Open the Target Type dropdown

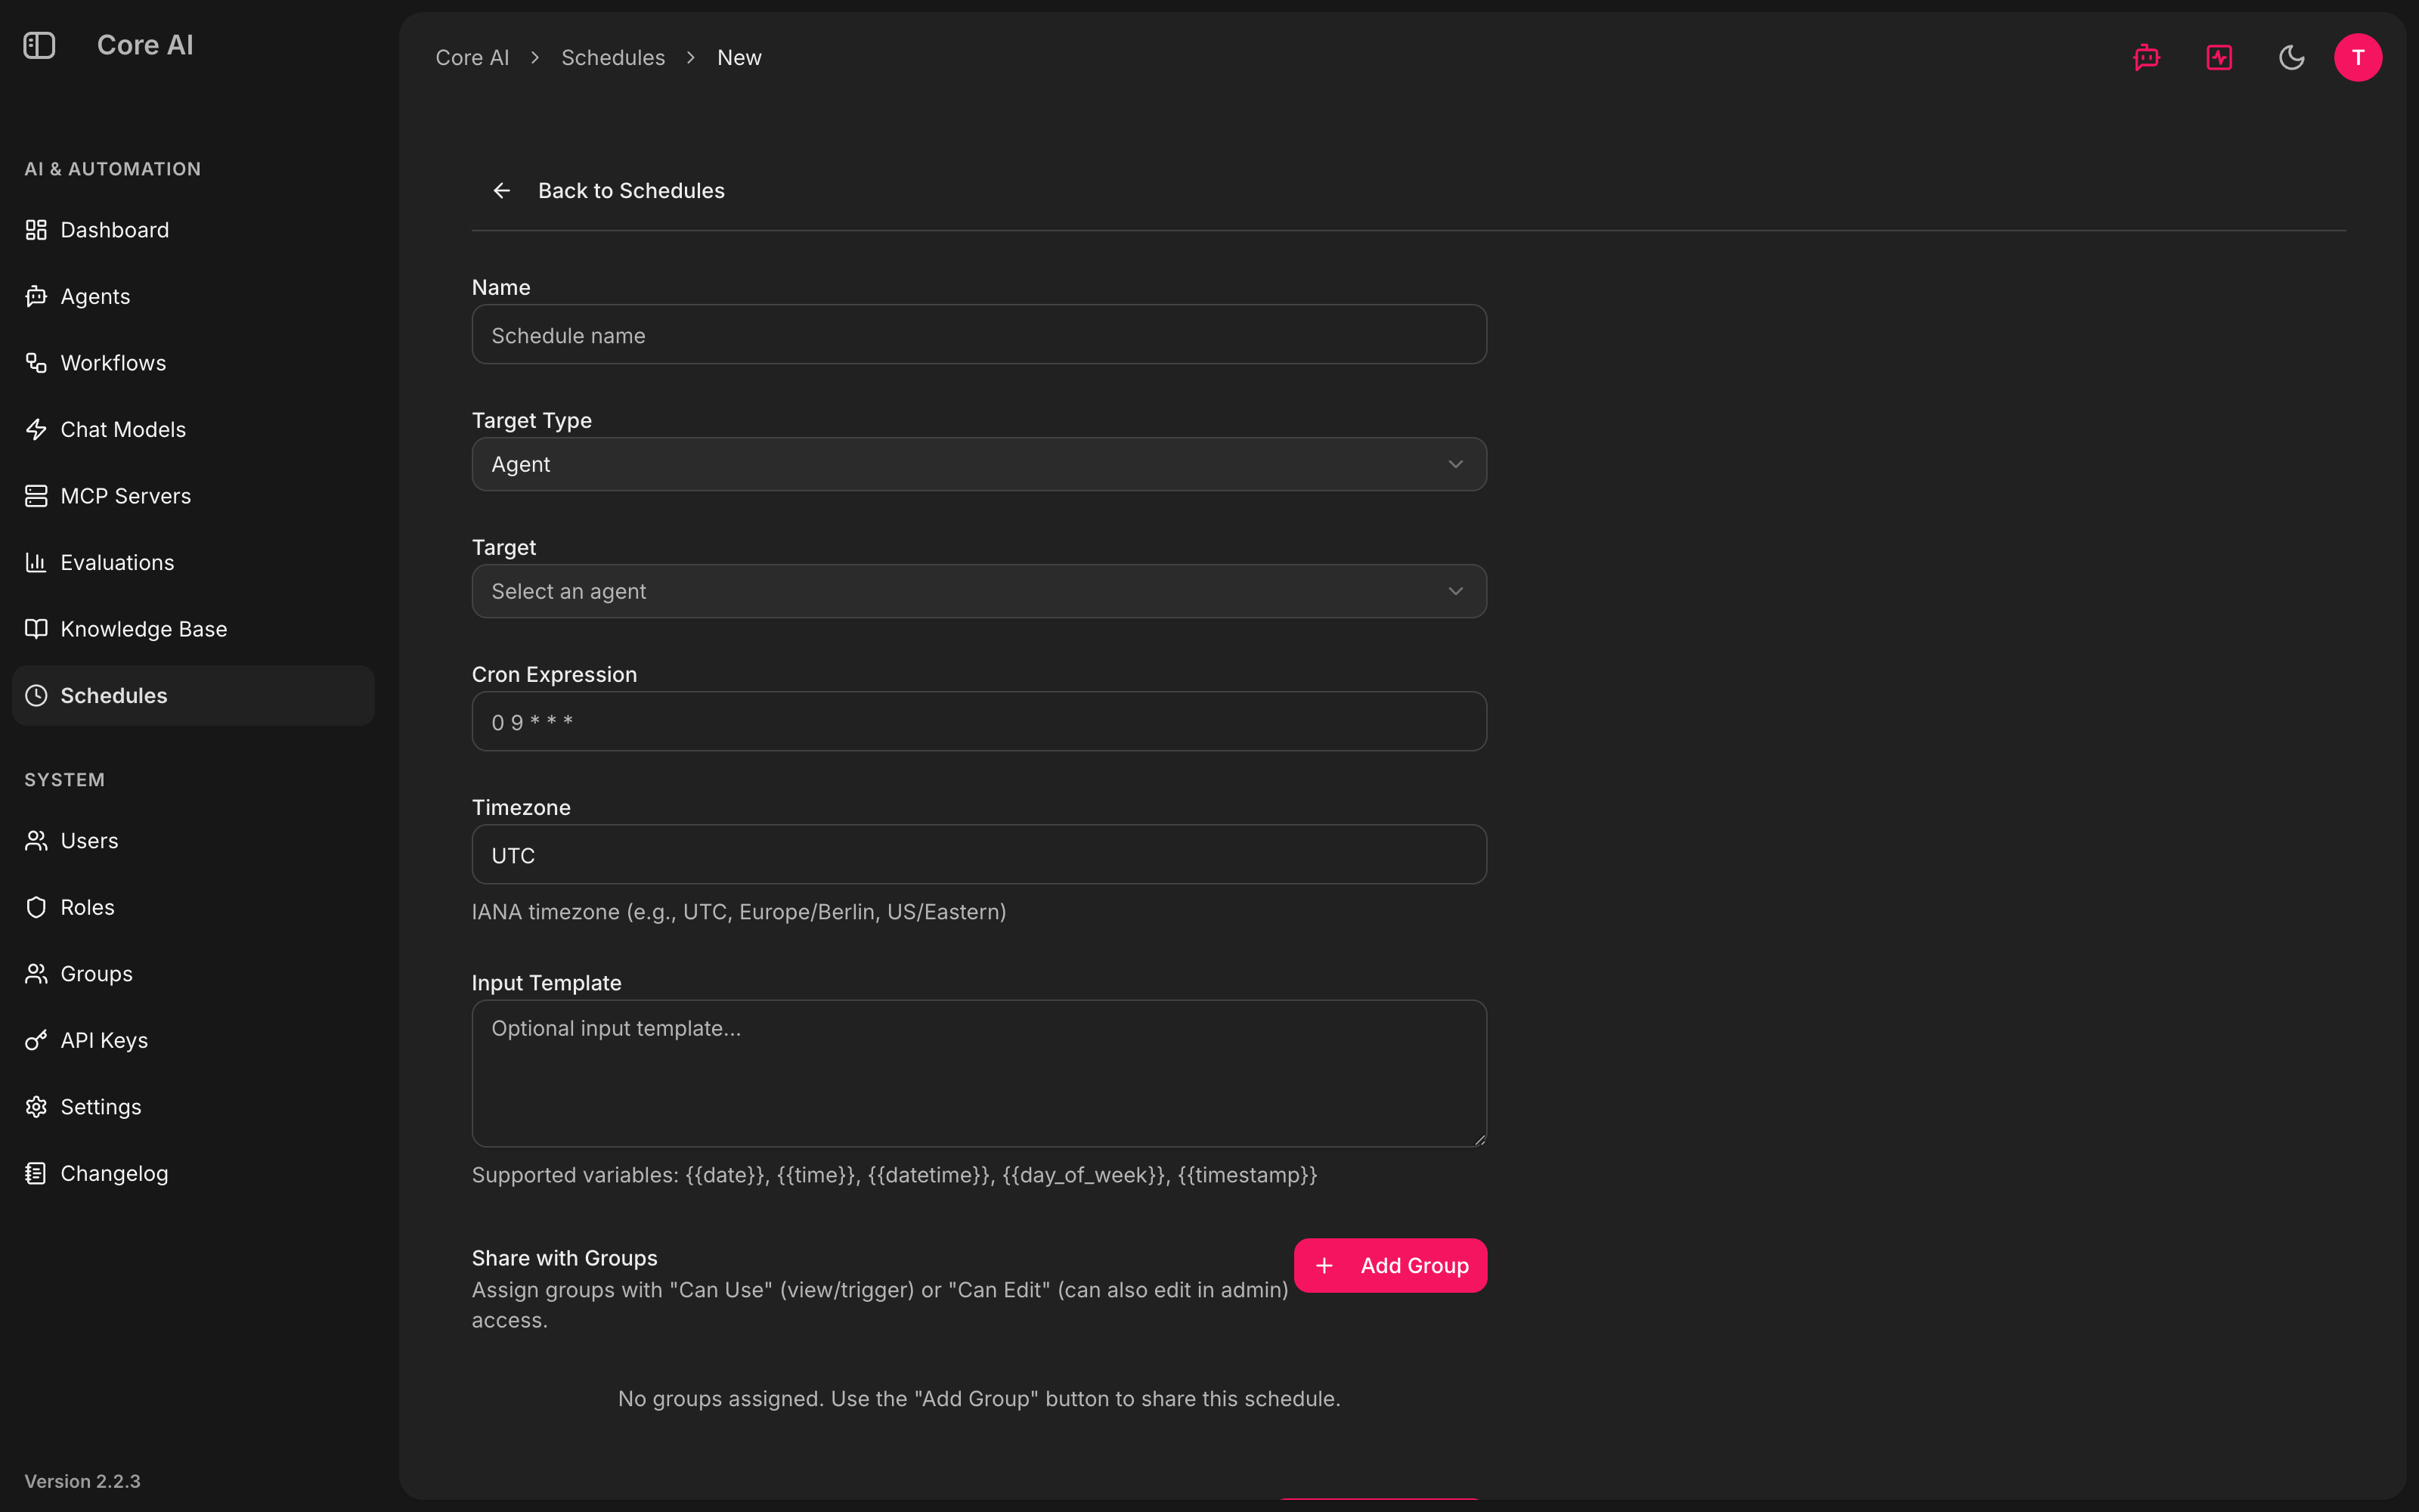point(980,464)
